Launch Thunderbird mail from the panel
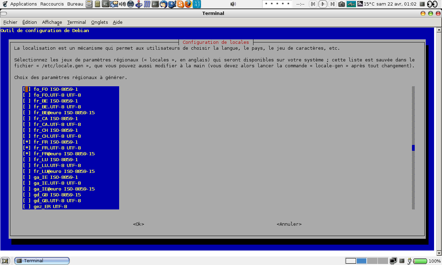Screen dimensions: 442x265 pyautogui.click(x=164, y=4)
